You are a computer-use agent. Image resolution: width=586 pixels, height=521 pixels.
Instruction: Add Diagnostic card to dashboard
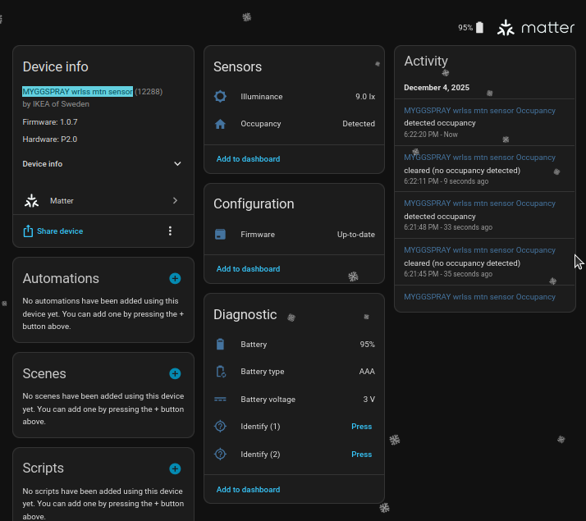[248, 490]
